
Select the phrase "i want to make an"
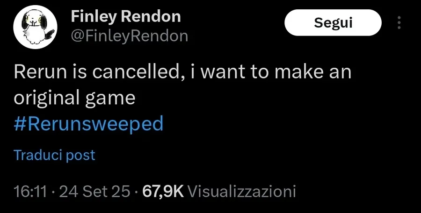pyautogui.click(x=271, y=73)
